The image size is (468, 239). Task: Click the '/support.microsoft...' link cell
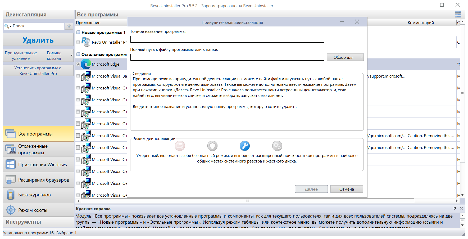click(387, 76)
